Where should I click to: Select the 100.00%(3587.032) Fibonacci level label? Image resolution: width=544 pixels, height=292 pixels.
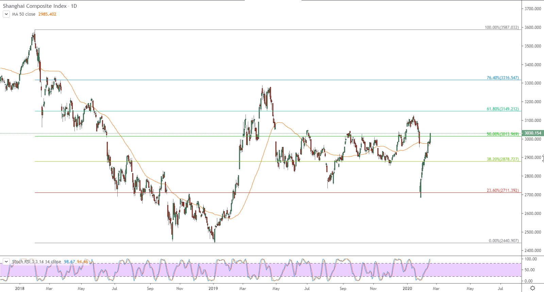pyautogui.click(x=502, y=28)
